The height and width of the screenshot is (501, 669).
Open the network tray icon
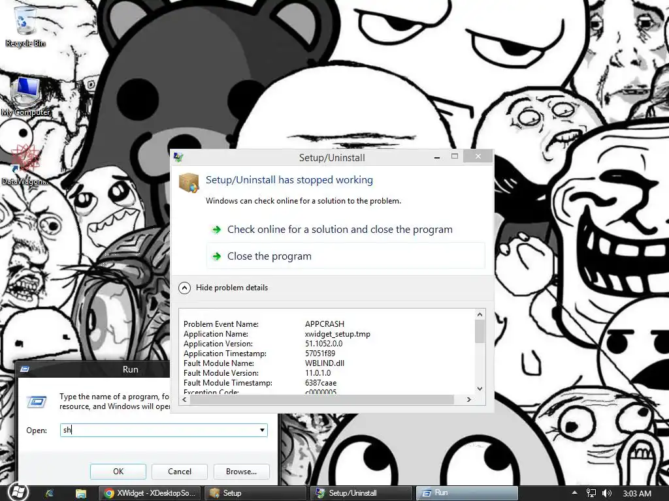tap(591, 493)
